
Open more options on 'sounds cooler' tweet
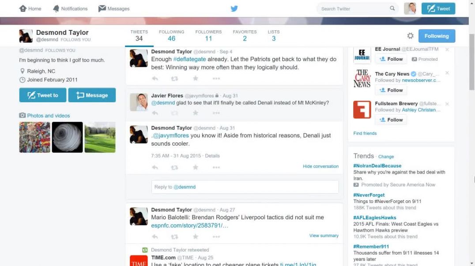coord(216,167)
